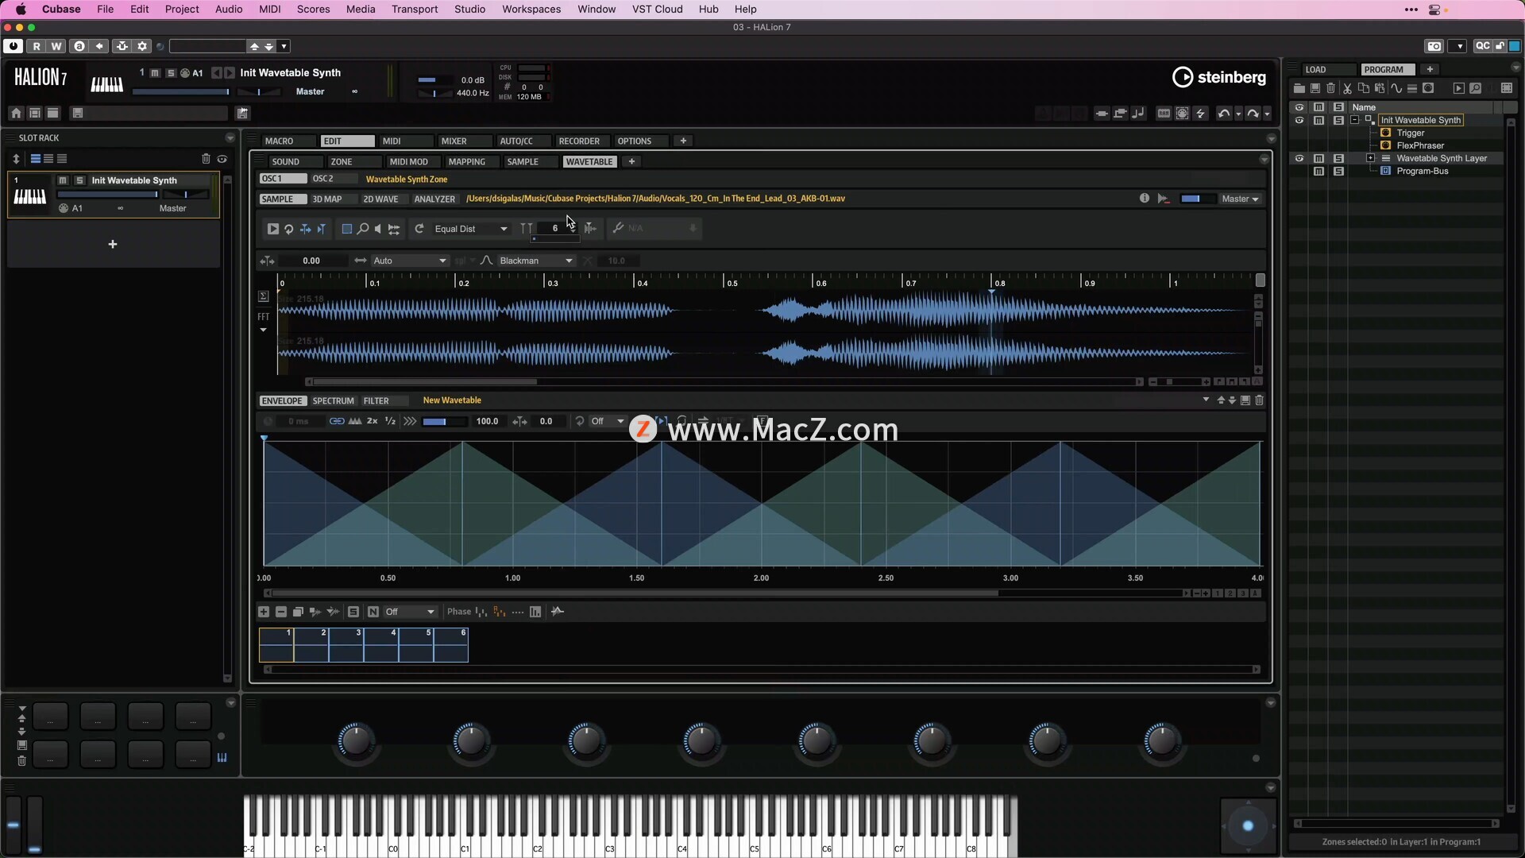Toggle the speaker audition tool
The width and height of the screenshot is (1525, 858).
[x=378, y=229]
